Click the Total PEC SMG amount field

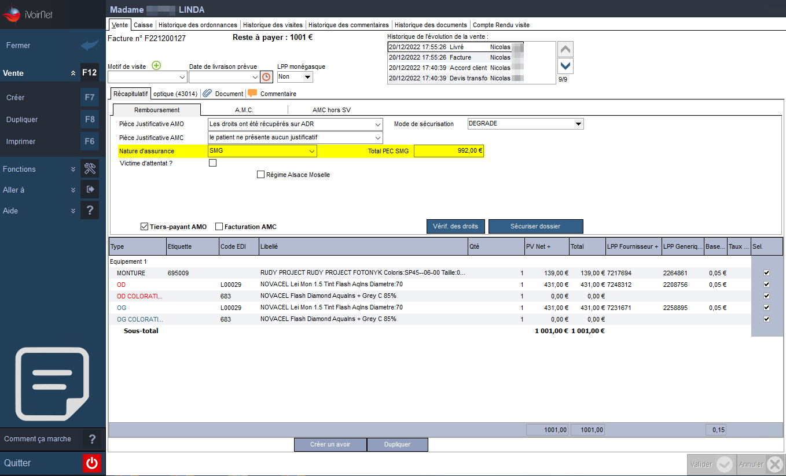pos(449,151)
